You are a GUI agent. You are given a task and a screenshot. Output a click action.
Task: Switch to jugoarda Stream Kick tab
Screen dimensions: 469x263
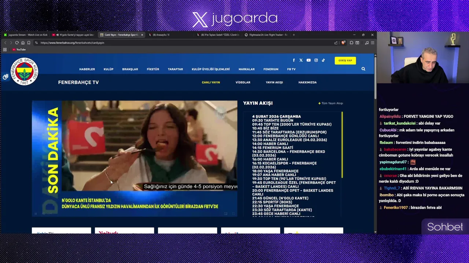tap(26, 35)
